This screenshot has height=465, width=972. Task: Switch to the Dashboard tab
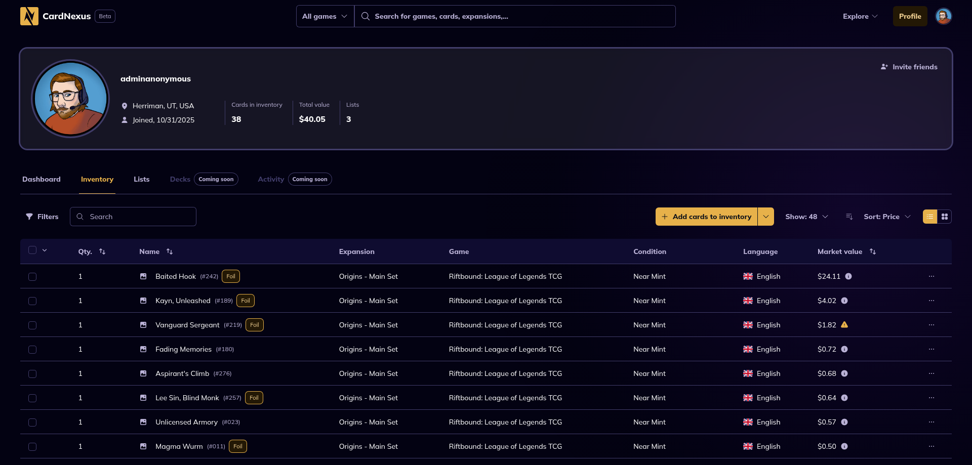[x=42, y=179]
